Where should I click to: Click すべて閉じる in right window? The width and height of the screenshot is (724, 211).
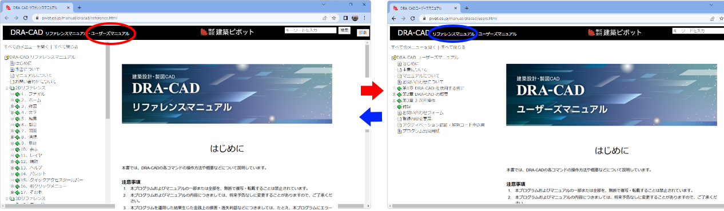click(x=454, y=47)
